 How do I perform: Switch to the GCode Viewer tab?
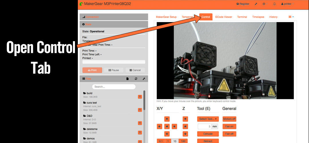(223, 17)
